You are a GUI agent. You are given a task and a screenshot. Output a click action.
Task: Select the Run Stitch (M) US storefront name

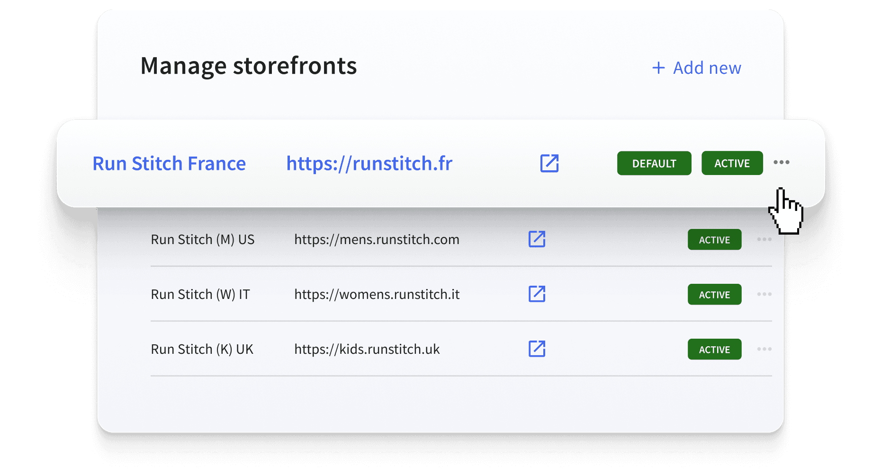click(203, 240)
